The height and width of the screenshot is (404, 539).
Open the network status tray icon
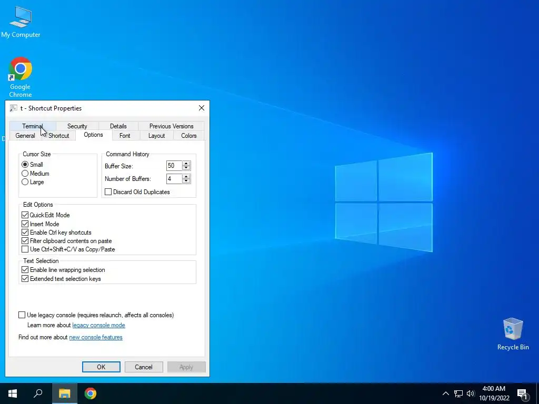coord(458,393)
